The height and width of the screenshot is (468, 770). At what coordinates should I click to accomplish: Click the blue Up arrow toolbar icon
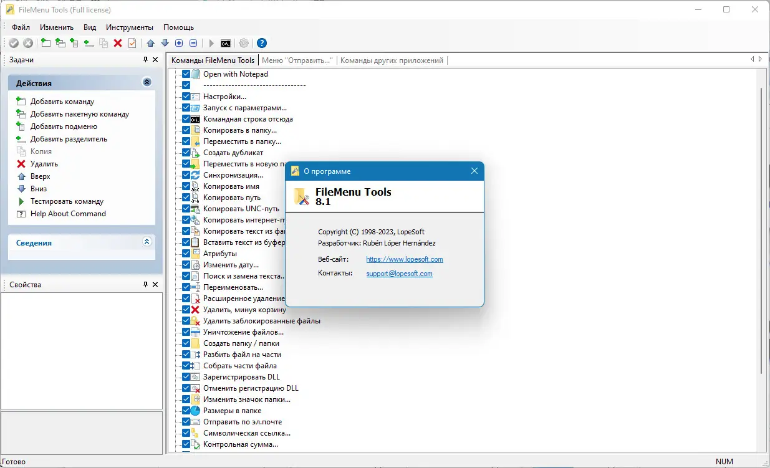pos(150,43)
